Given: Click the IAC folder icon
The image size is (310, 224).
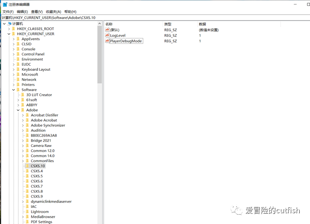Looking at the screenshot, I should (x=27, y=207).
